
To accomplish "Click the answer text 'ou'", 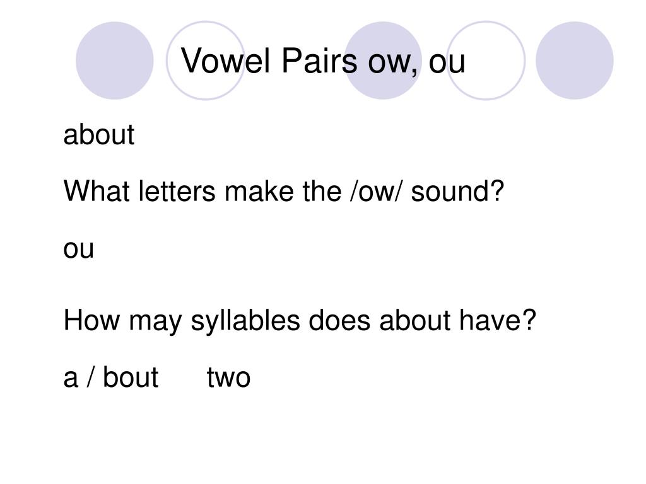I will point(79,249).
